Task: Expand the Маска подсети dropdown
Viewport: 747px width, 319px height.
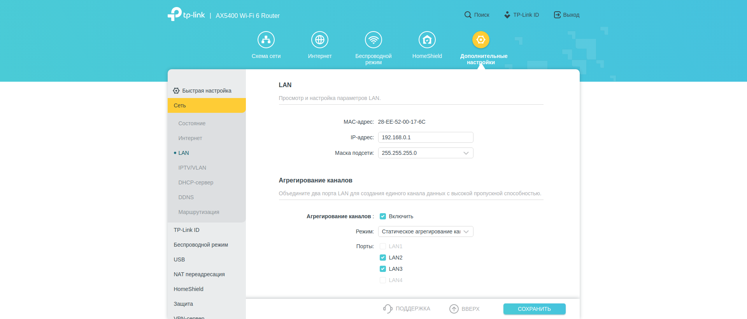Action: (426, 153)
